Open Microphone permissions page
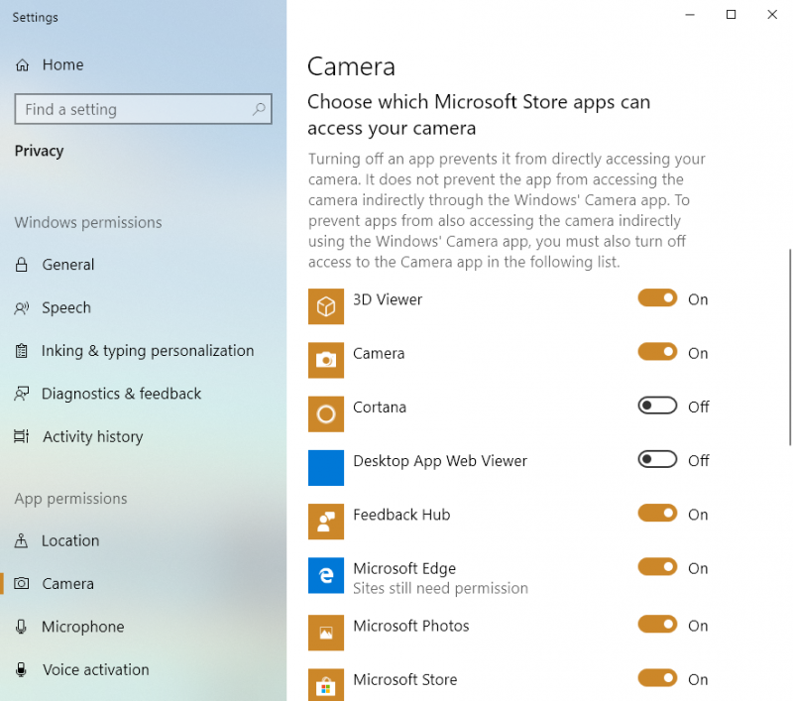This screenshot has width=793, height=701. pyautogui.click(x=143, y=627)
